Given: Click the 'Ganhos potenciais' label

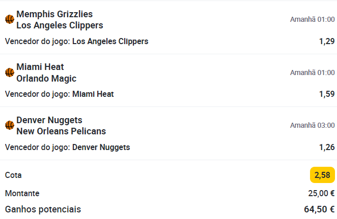Looking at the screenshot, I should click(x=43, y=209).
